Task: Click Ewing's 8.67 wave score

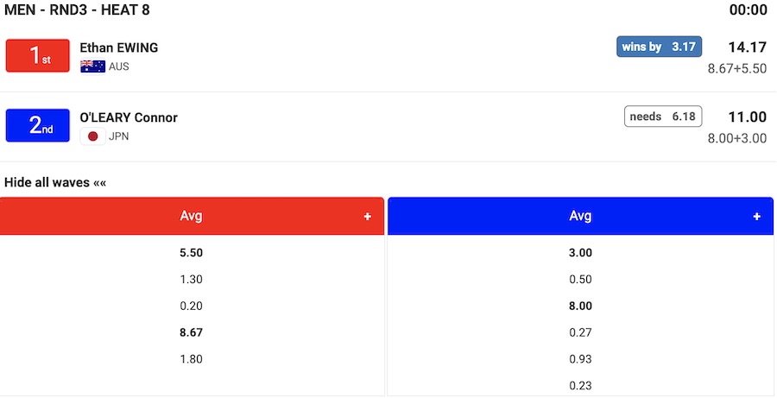Action: click(191, 332)
